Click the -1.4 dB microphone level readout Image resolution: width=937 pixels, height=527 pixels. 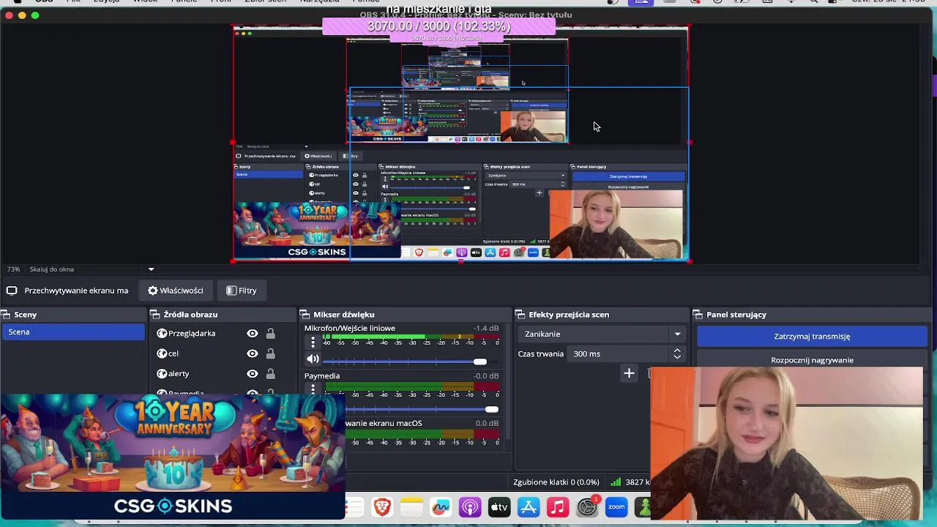pyautogui.click(x=486, y=328)
